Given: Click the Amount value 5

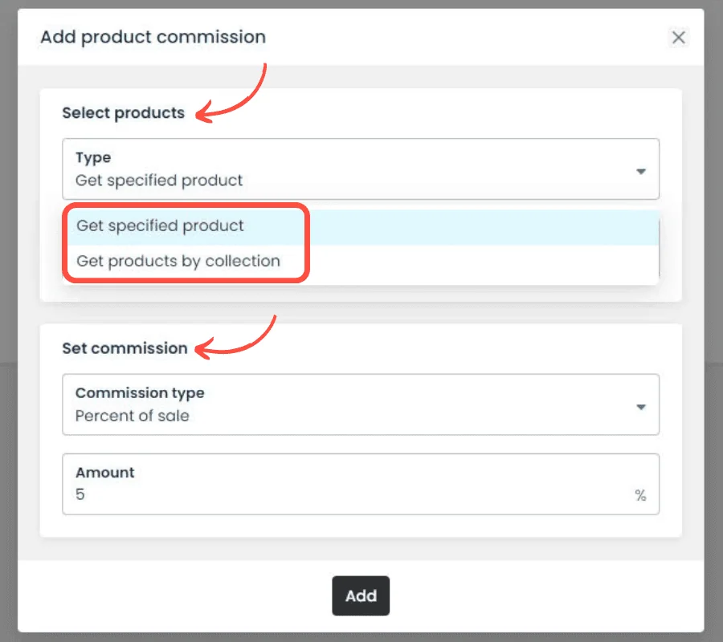Looking at the screenshot, I should (x=80, y=494).
